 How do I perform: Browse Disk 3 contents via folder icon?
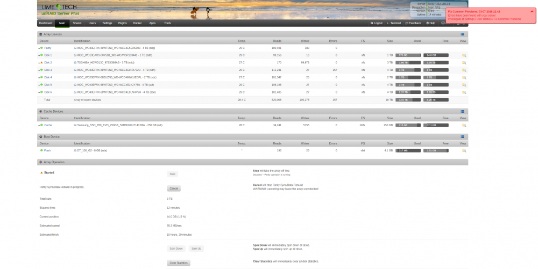click(x=464, y=70)
